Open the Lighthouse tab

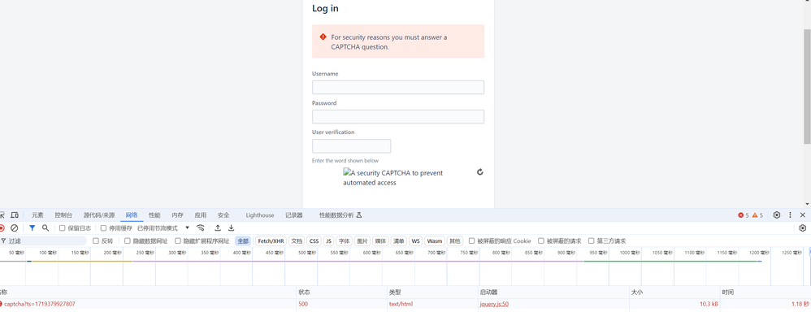[260, 215]
